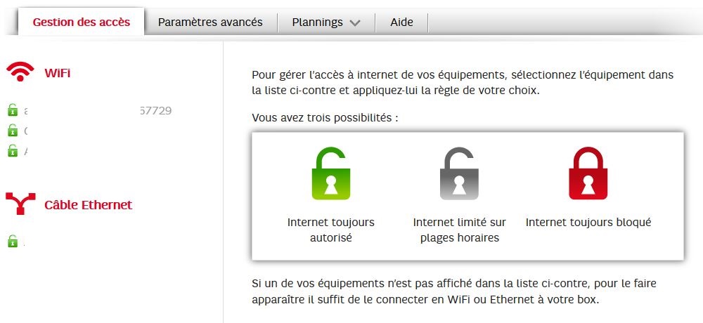
Task: Switch to Paramètres avancés tab
Action: click(210, 22)
